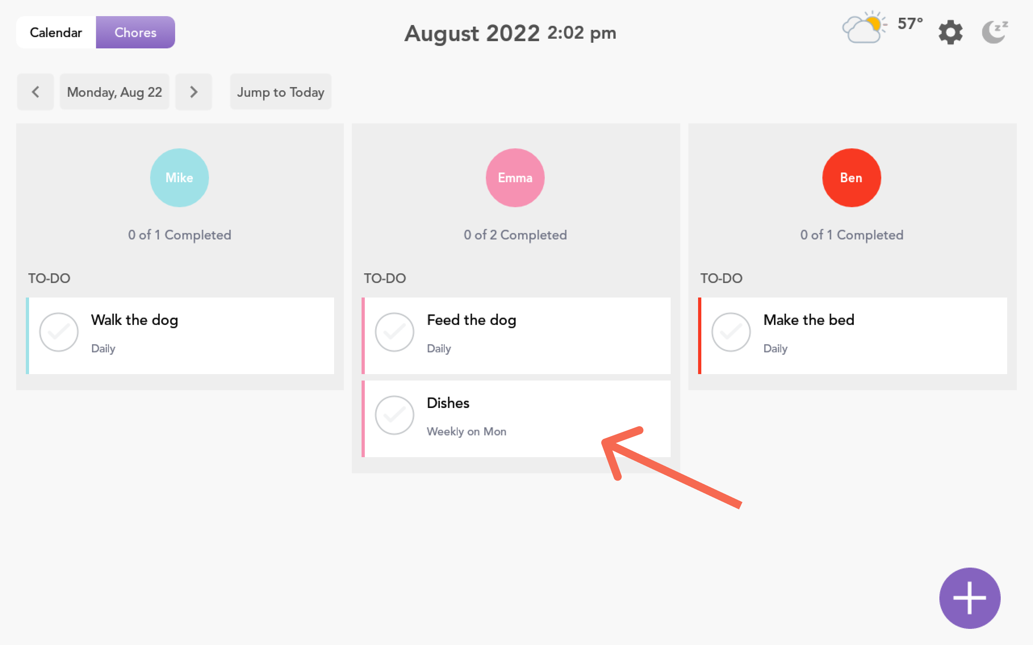Open Ben's profile avatar
1033x645 pixels.
[x=851, y=177]
